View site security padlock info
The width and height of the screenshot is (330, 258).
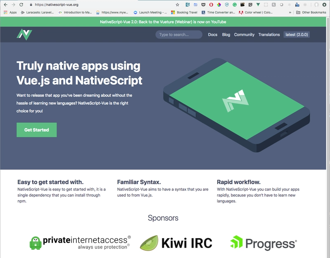pos(31,5)
